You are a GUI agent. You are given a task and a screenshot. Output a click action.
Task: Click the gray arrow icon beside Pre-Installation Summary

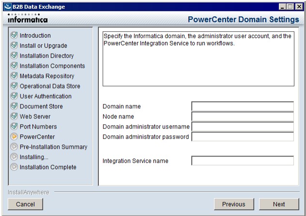point(14,147)
